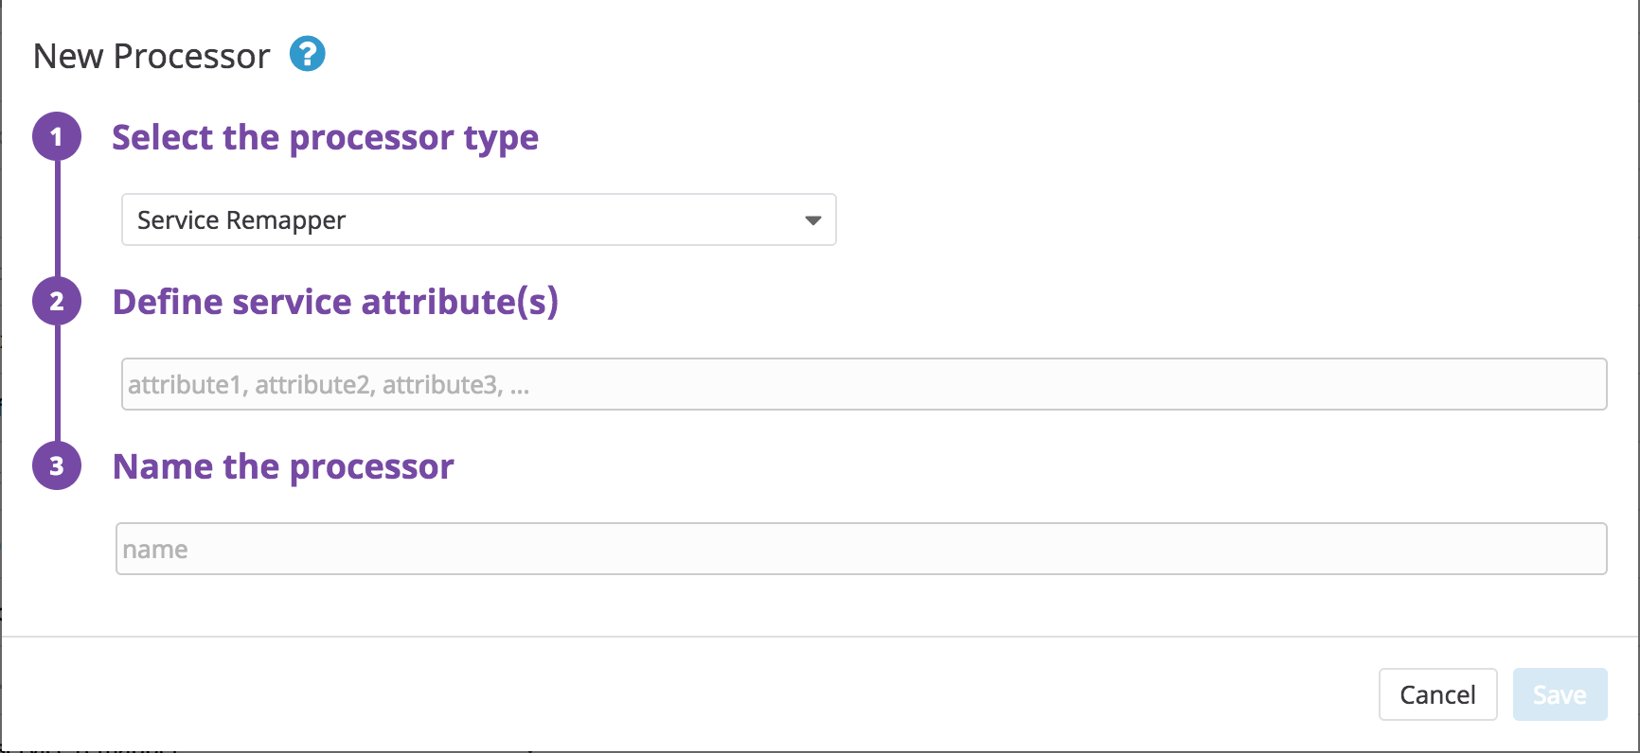1640x753 pixels.
Task: Focus the processor name input field
Action: [x=861, y=549]
